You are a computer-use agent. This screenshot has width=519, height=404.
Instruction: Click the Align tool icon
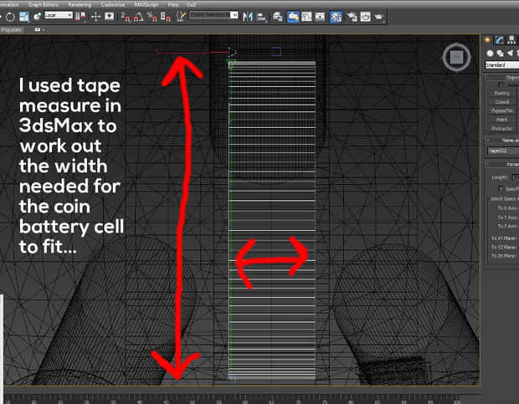click(262, 17)
